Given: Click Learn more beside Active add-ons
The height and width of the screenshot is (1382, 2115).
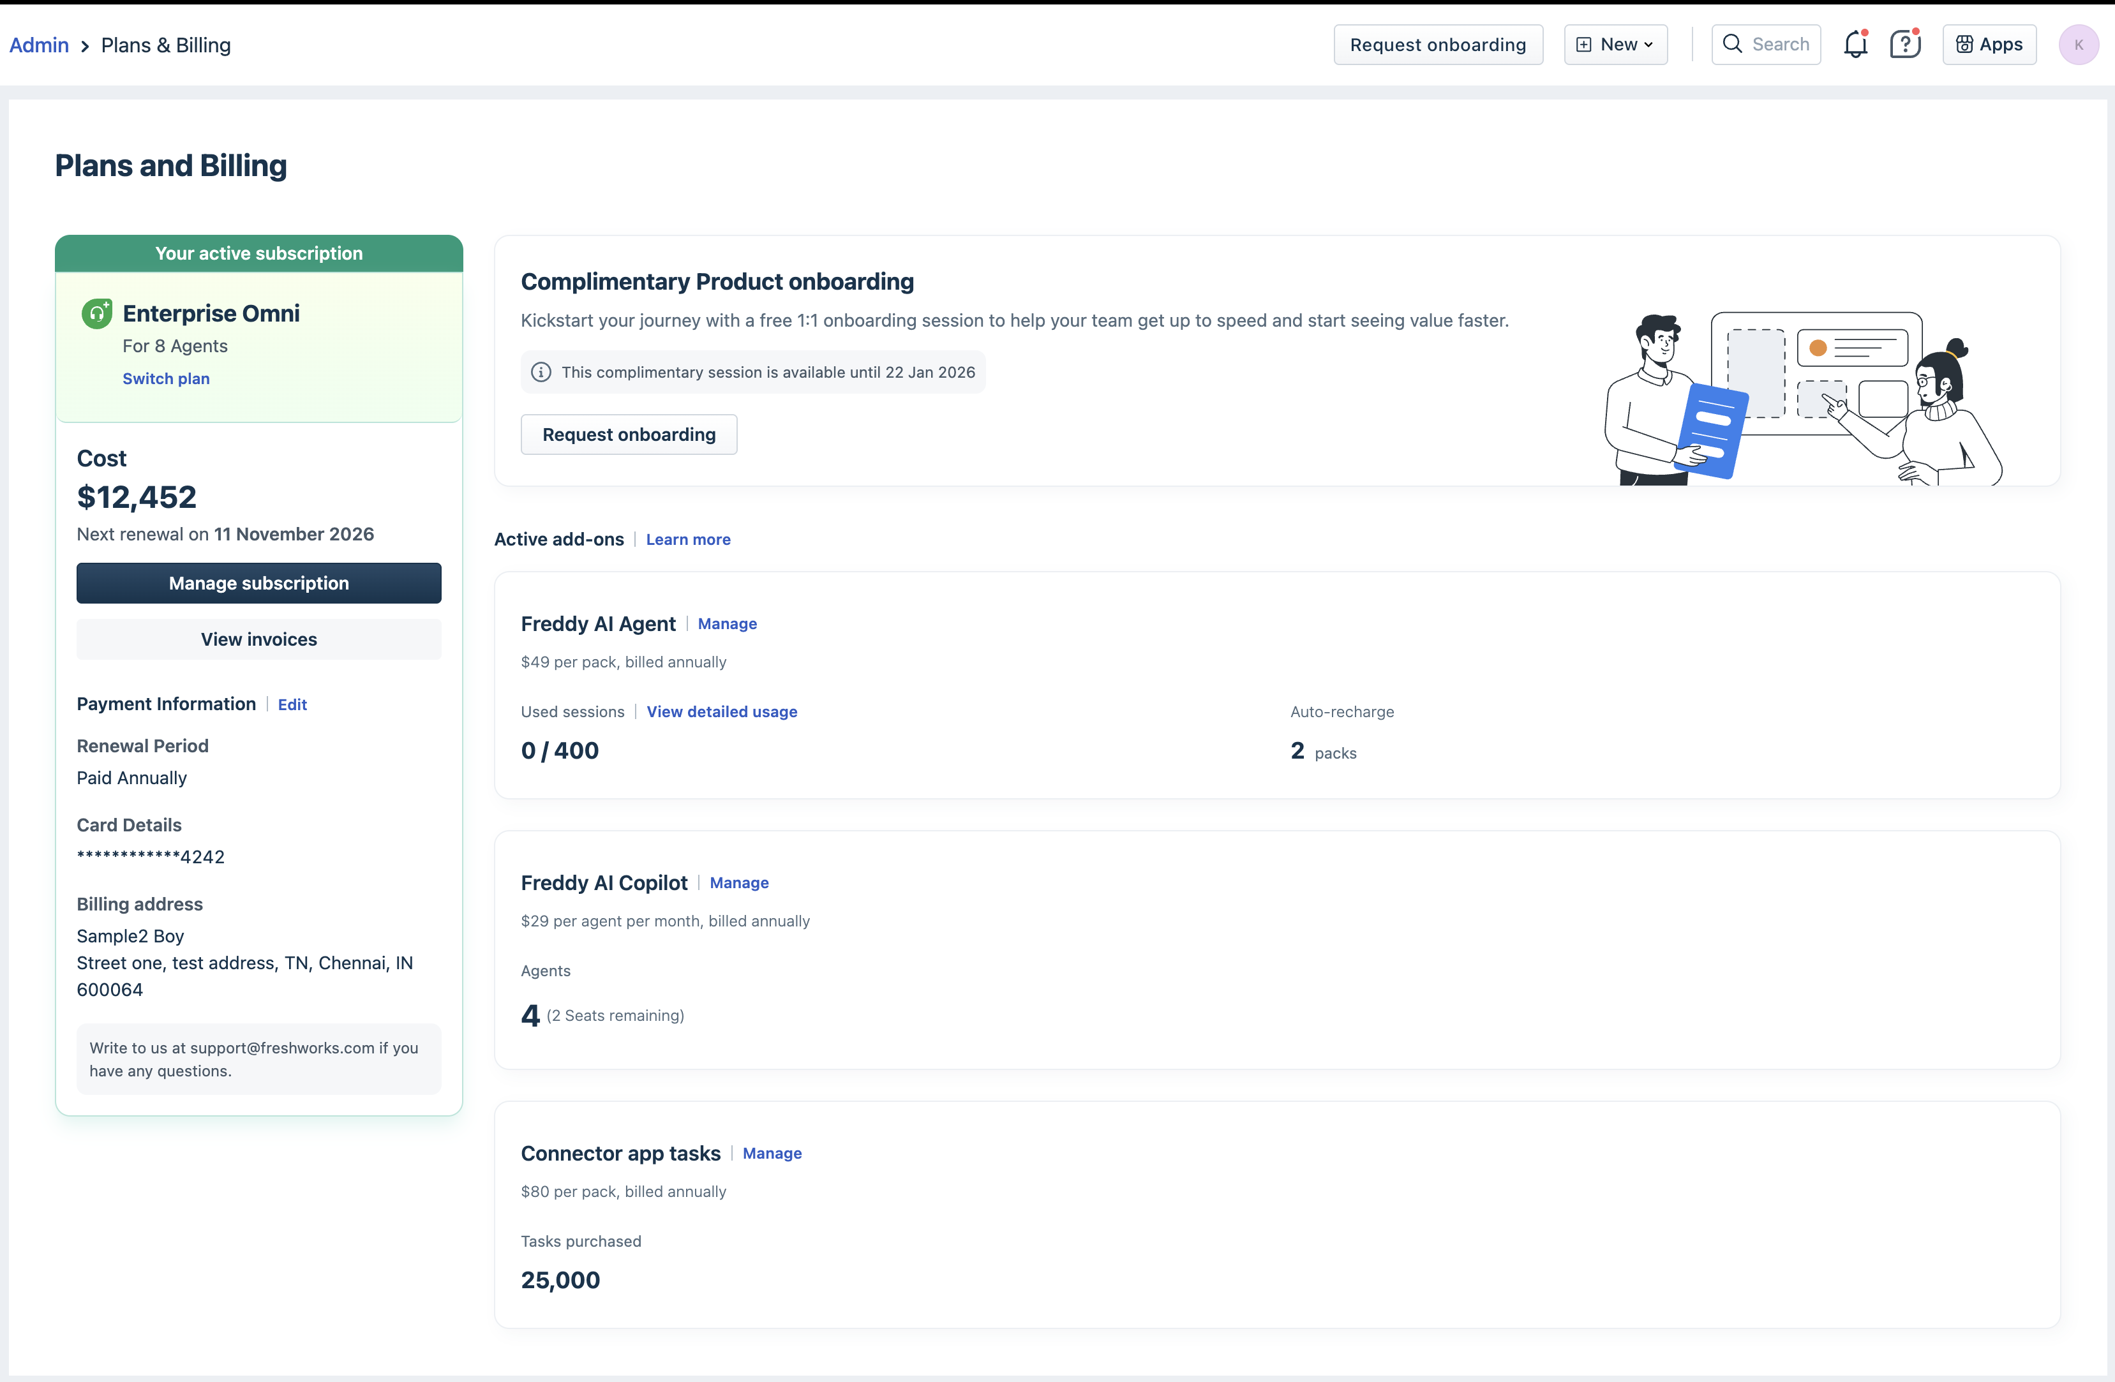Looking at the screenshot, I should 688,539.
